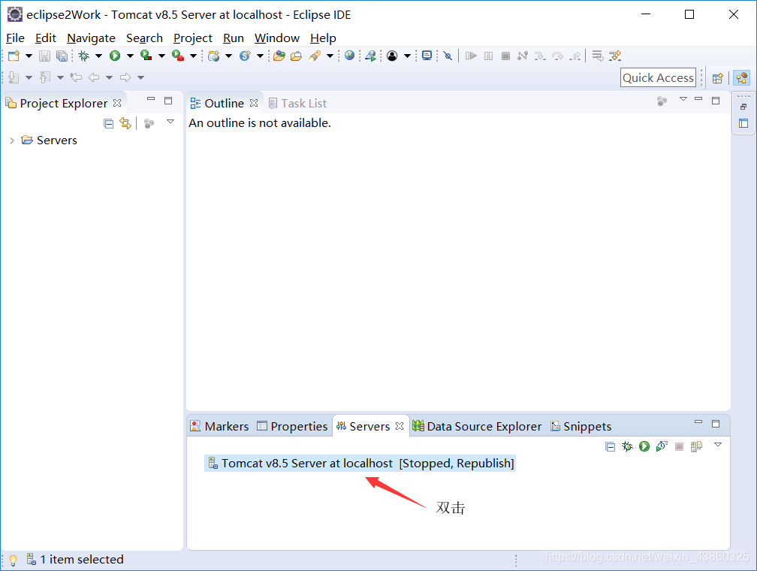Click the Terminate debug control

pyautogui.click(x=505, y=56)
